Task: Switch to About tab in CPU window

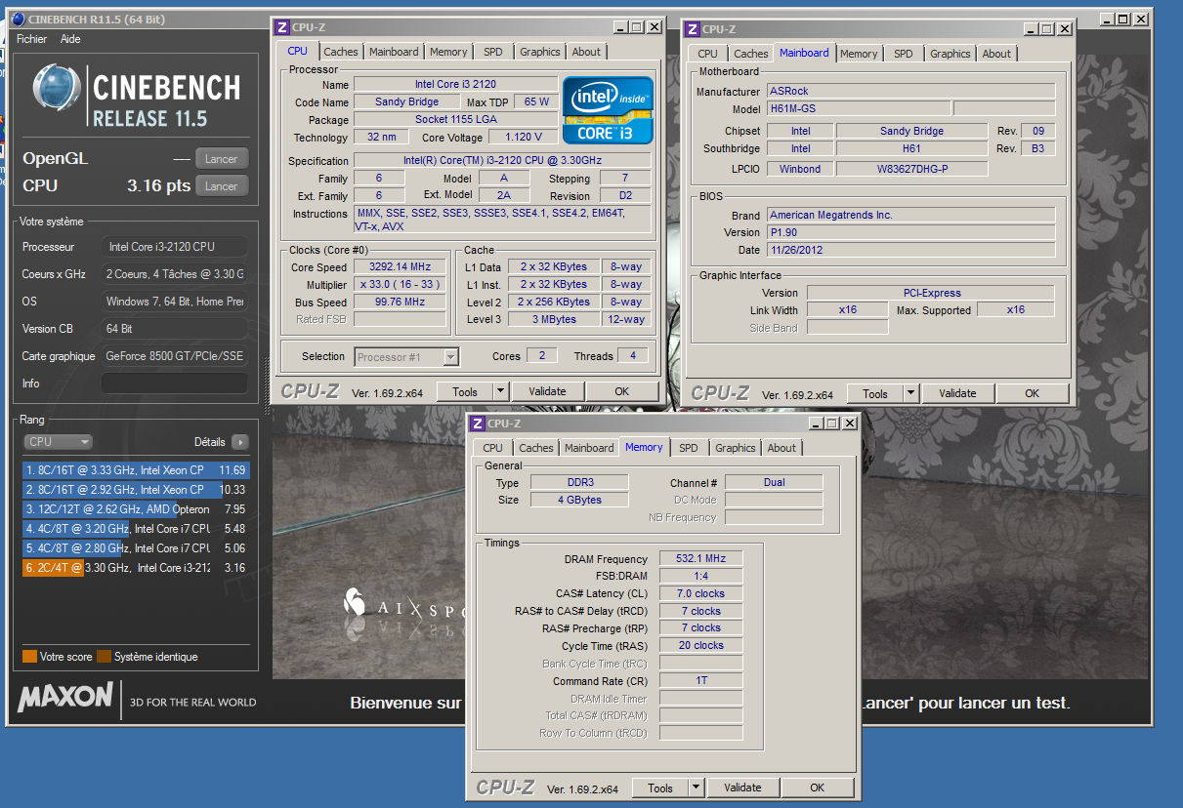Action: tap(586, 52)
